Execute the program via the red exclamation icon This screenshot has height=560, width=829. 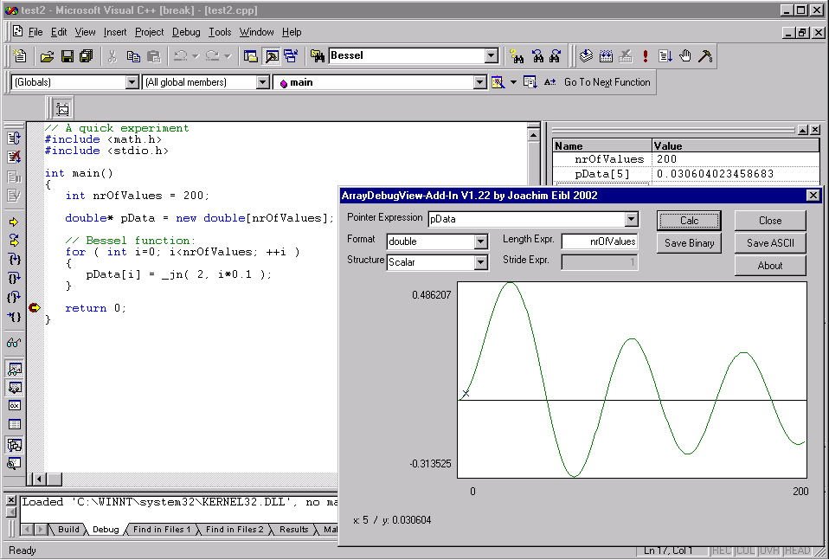pyautogui.click(x=645, y=55)
